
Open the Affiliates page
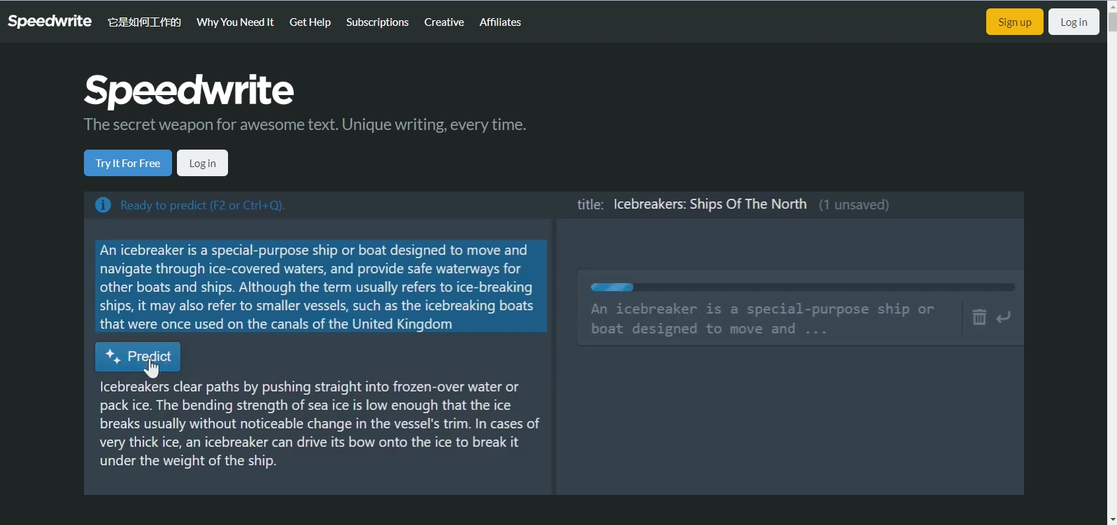tap(500, 22)
